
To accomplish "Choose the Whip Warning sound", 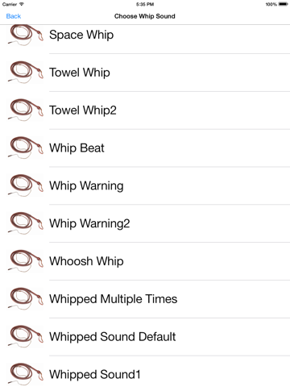I will click(145, 185).
